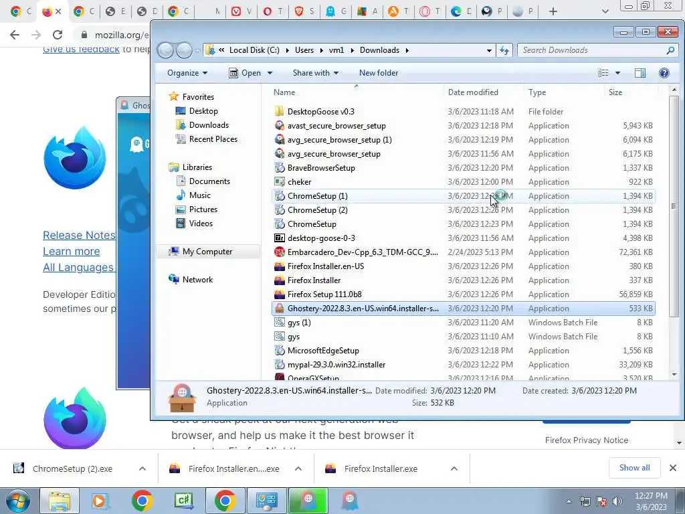Sort files by Type column
685x514 pixels.
click(x=564, y=92)
